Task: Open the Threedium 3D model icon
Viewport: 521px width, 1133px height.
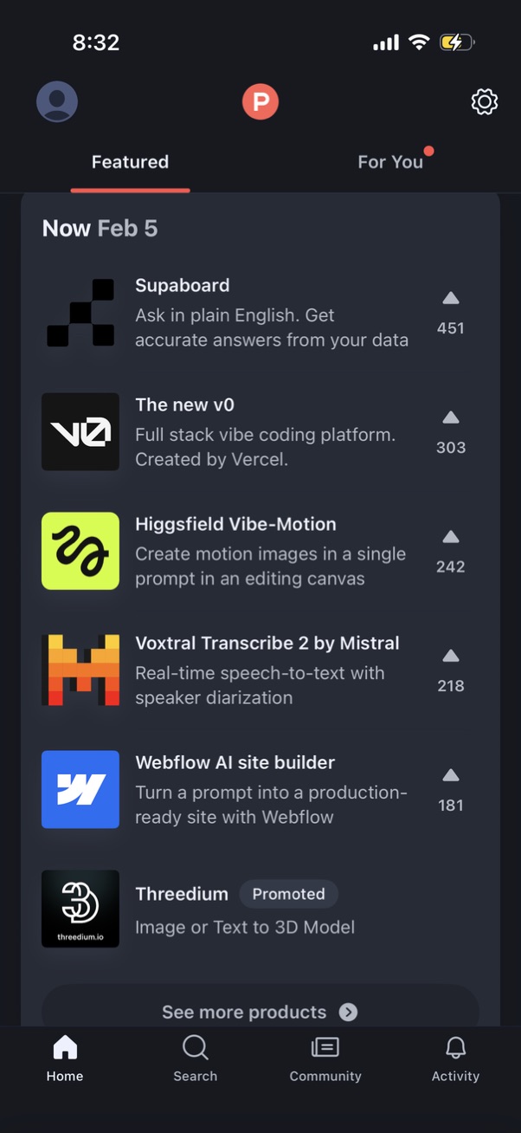Action: pyautogui.click(x=80, y=909)
